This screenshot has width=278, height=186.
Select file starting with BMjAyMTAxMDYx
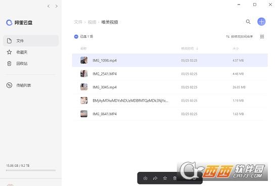pyautogui.click(x=170, y=101)
